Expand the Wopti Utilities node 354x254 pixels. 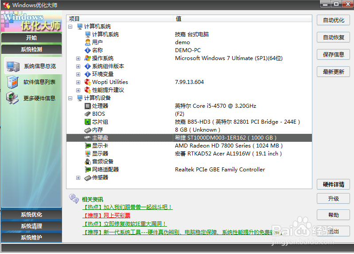[x=78, y=83]
